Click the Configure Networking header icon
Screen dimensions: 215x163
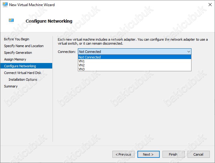coord(11,20)
